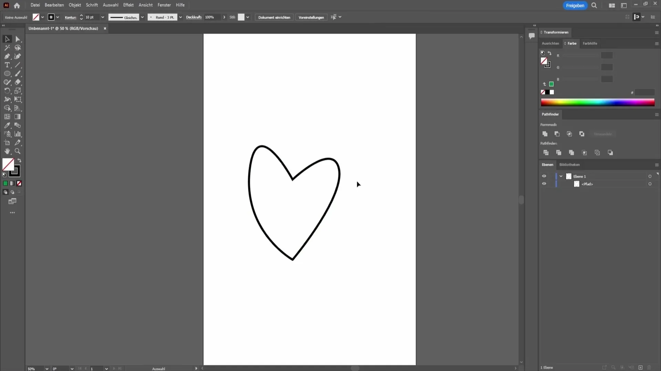Open the Datei menu

[35, 5]
